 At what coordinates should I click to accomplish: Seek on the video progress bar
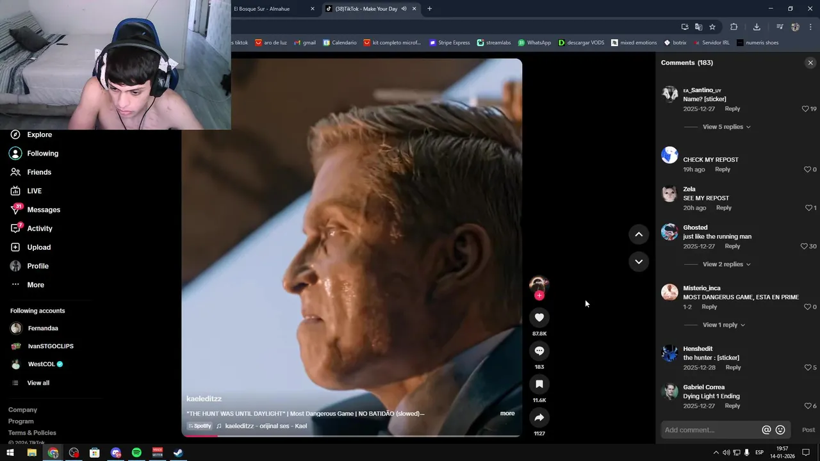[x=352, y=436]
